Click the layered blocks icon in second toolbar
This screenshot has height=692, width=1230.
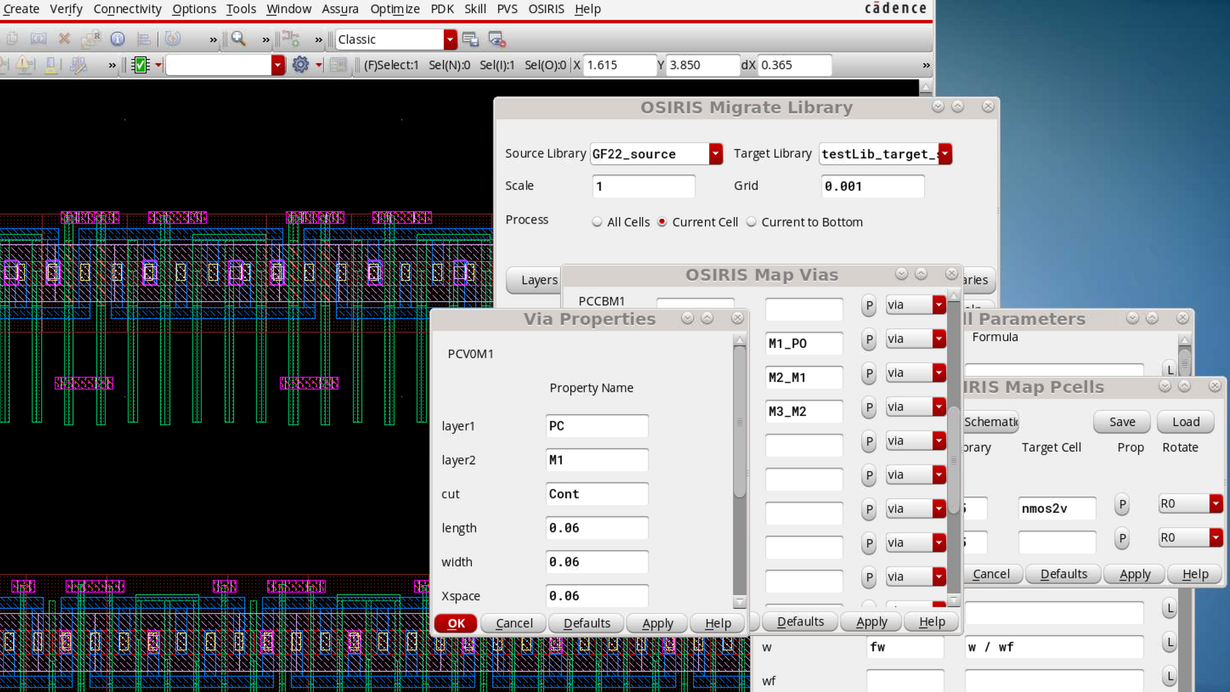pyautogui.click(x=79, y=65)
